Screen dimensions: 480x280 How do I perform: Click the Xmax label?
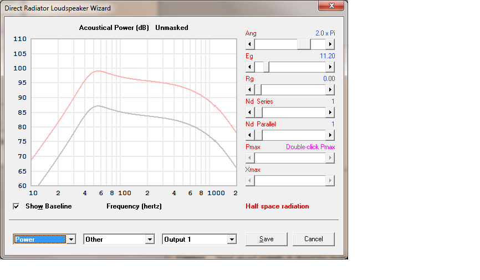coord(253,170)
